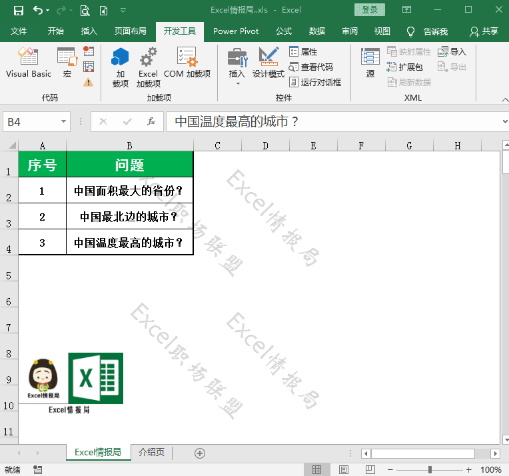Switch to the 开始 ribbon tab

click(x=55, y=31)
